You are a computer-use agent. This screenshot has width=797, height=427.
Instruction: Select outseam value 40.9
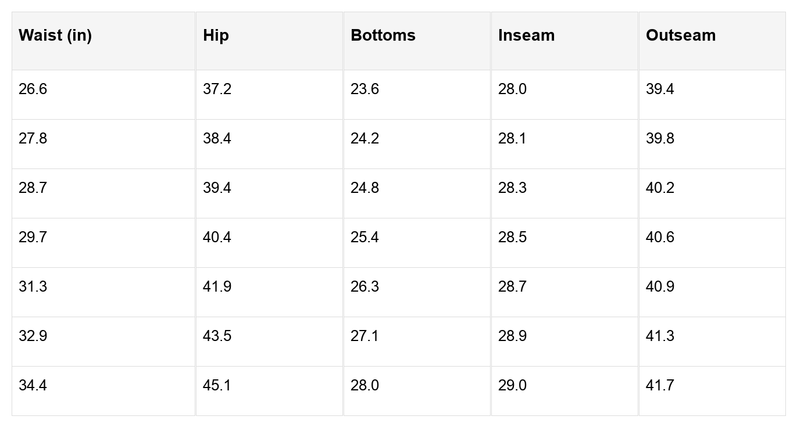660,287
